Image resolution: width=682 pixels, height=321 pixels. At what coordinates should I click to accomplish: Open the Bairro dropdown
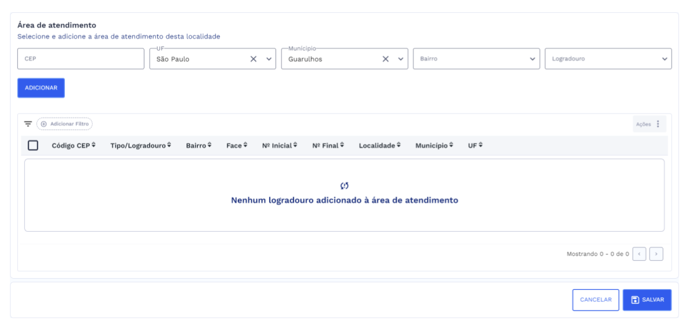(x=532, y=59)
